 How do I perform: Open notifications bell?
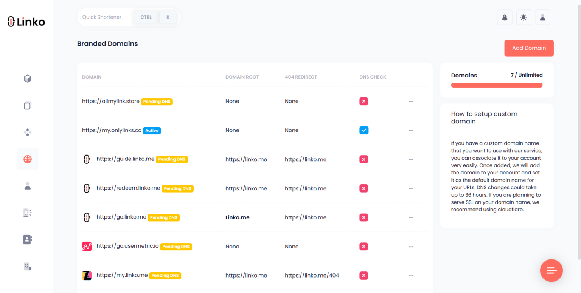[x=505, y=17]
